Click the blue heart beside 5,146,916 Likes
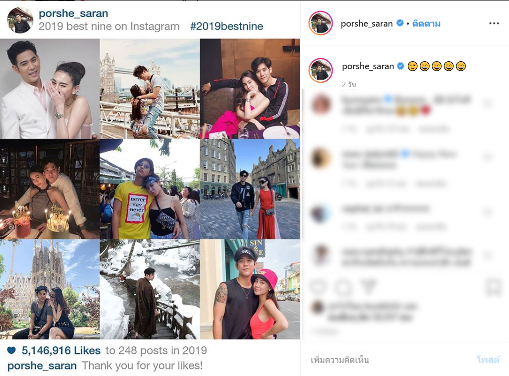 coord(12,350)
